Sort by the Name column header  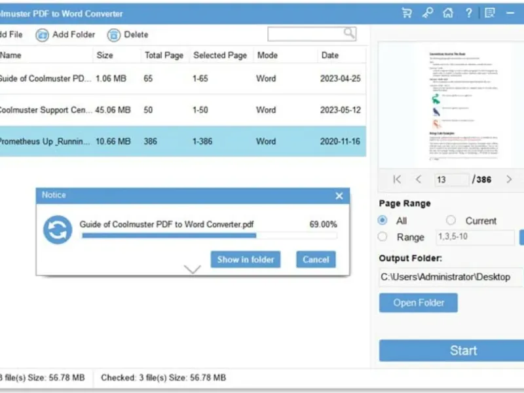10,55
